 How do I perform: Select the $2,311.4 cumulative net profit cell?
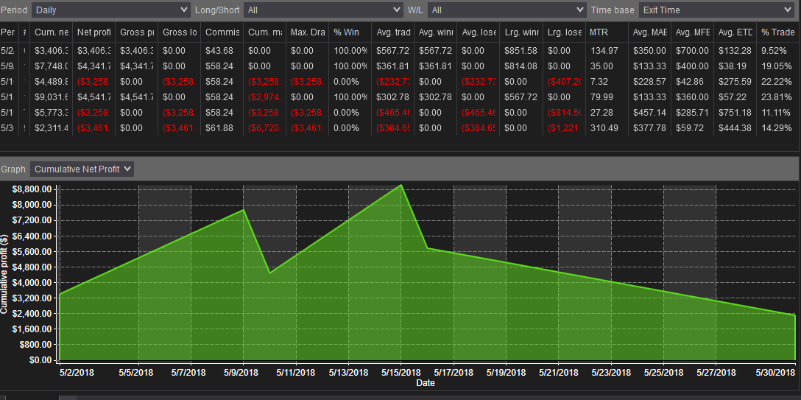52,127
